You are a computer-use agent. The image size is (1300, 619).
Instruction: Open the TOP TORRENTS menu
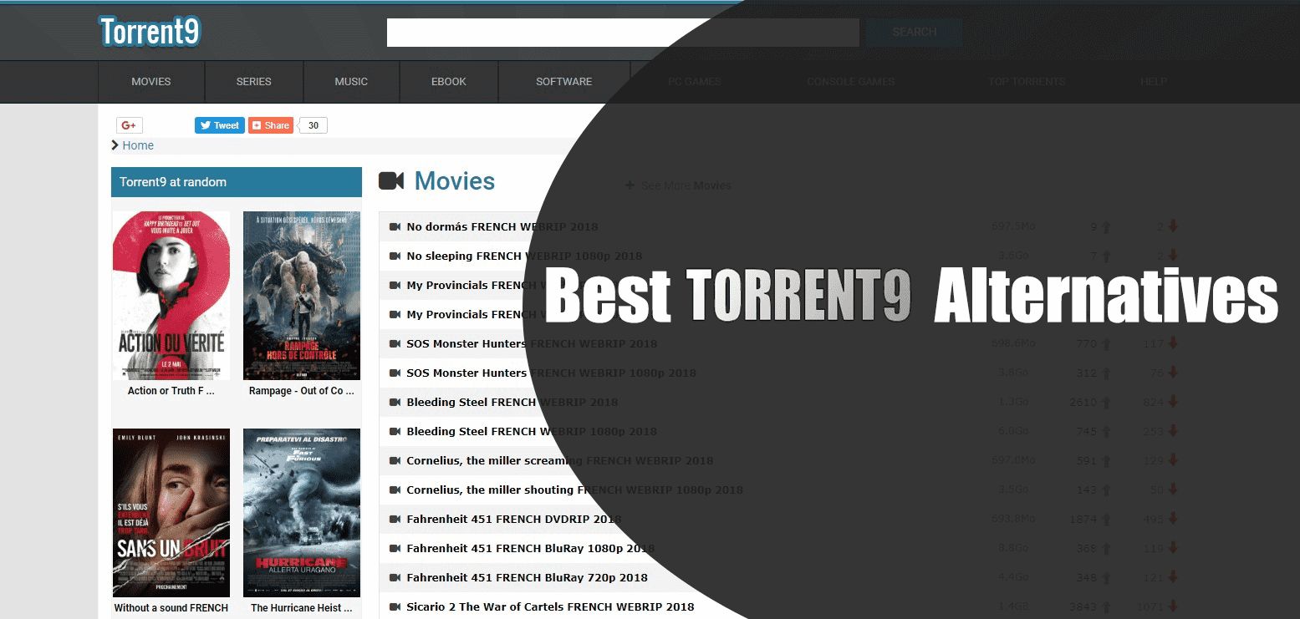coord(1027,82)
